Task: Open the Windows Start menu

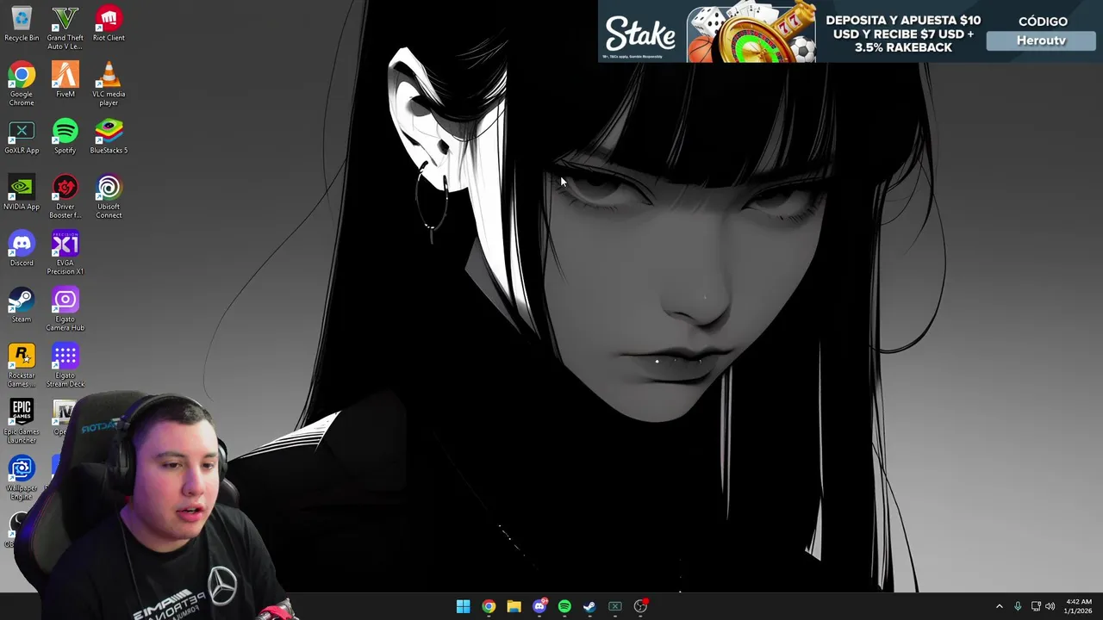Action: 463,606
